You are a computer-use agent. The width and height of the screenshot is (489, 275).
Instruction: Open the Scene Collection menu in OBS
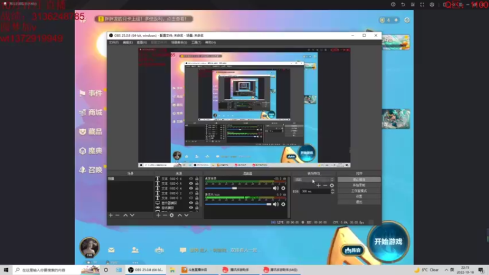(179, 42)
